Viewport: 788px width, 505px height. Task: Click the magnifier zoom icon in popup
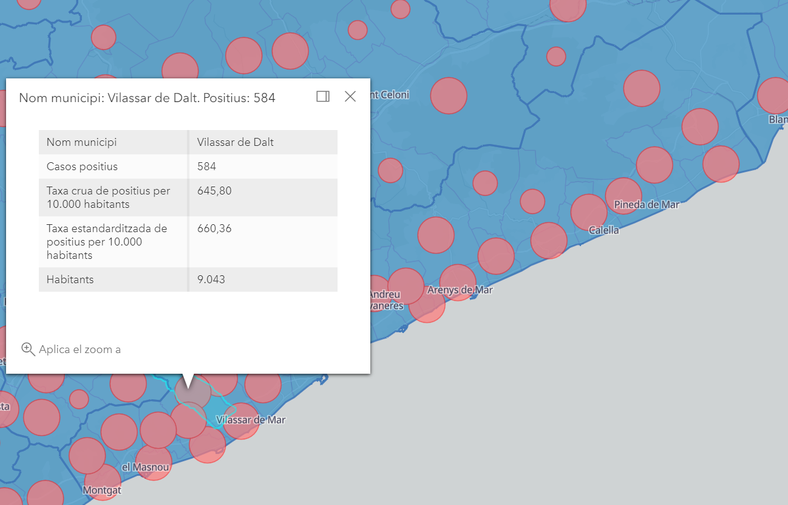(x=28, y=349)
